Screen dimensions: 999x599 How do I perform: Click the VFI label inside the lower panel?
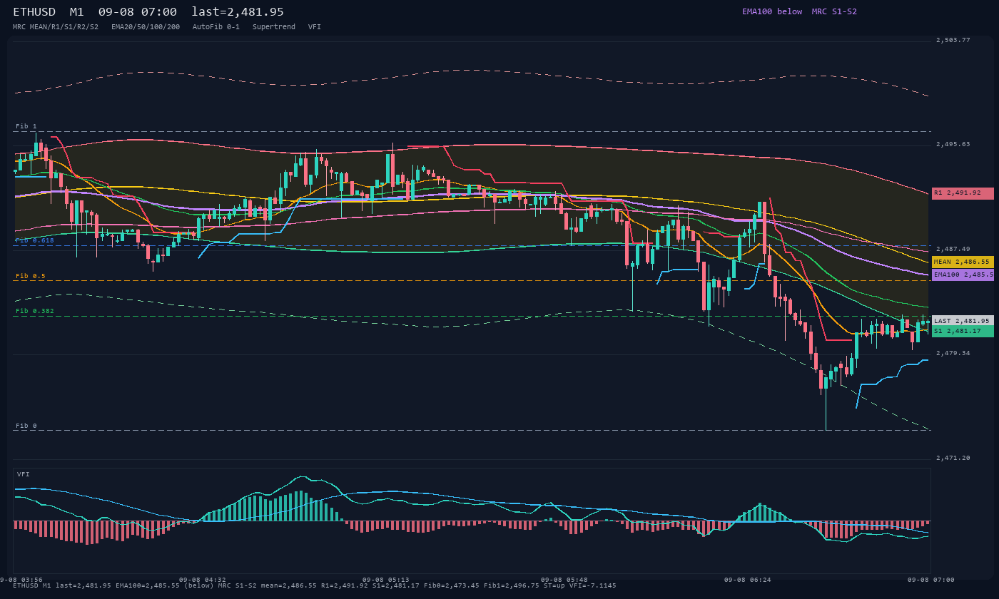[x=24, y=474]
